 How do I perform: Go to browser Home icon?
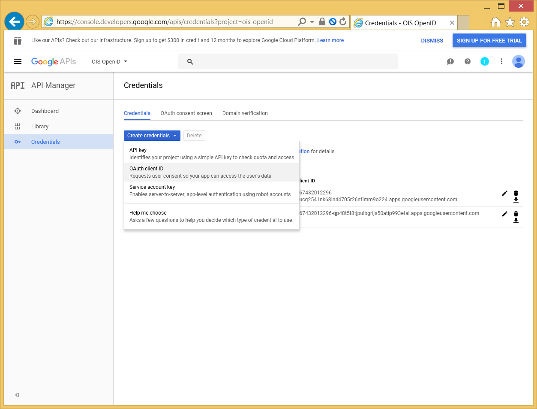click(x=496, y=22)
